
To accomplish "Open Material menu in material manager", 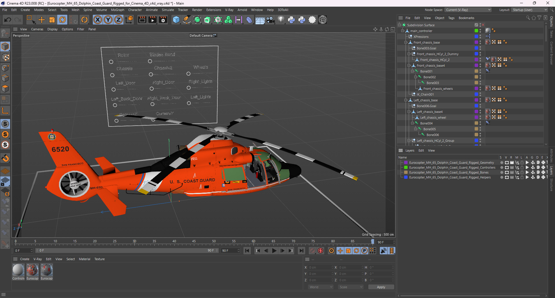I will tap(84, 259).
